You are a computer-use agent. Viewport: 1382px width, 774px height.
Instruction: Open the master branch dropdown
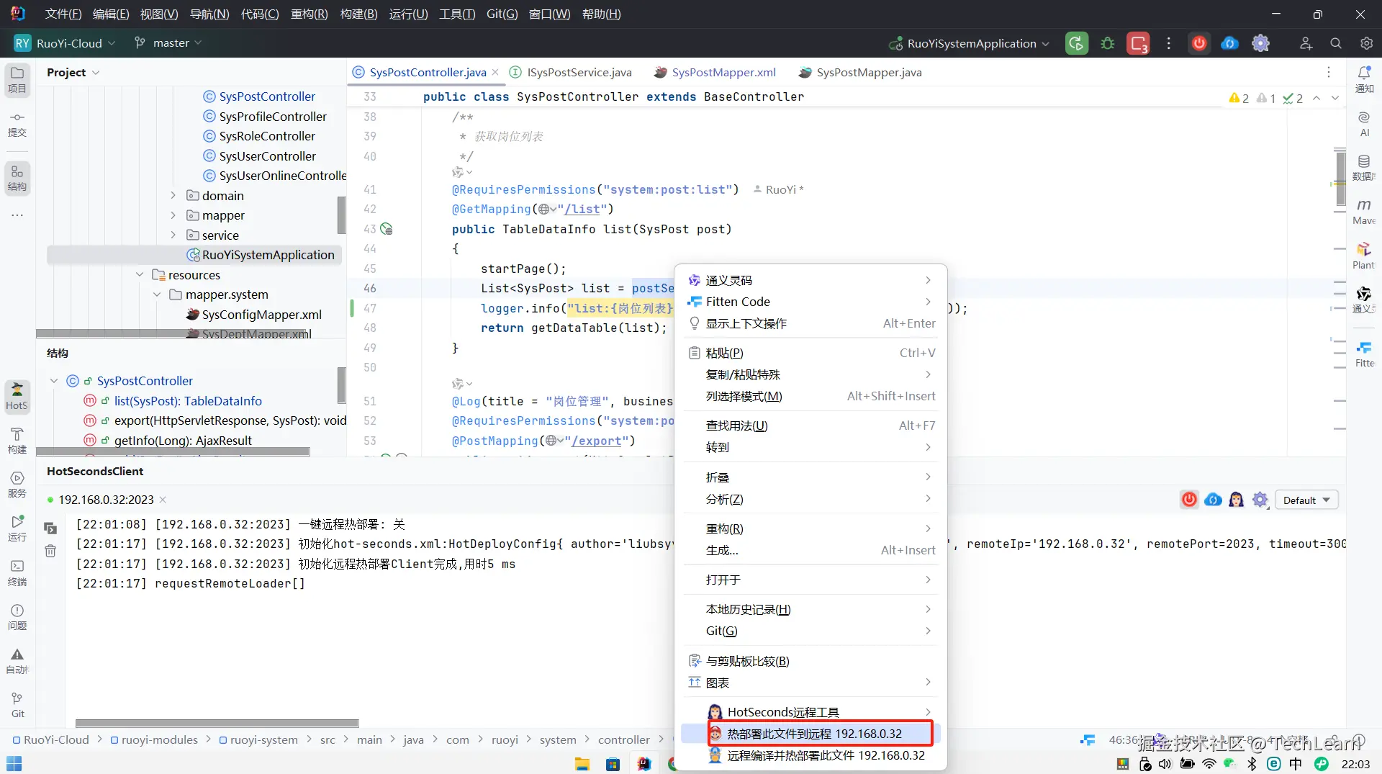pos(168,43)
